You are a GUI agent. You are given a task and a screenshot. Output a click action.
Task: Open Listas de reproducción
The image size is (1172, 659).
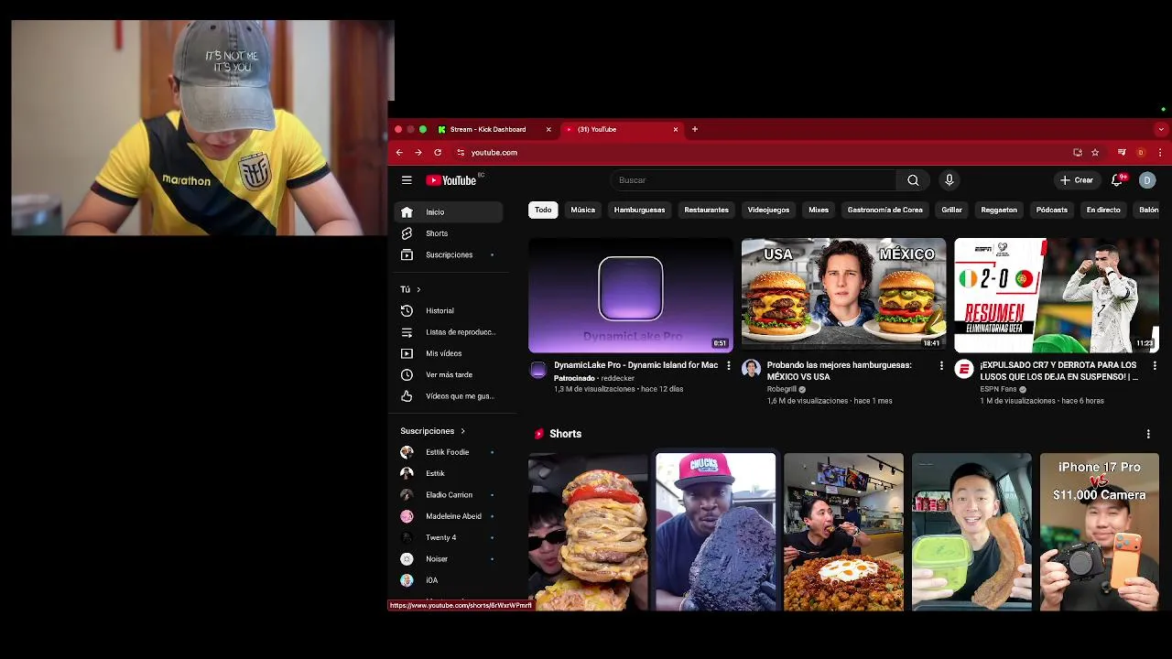click(449, 332)
